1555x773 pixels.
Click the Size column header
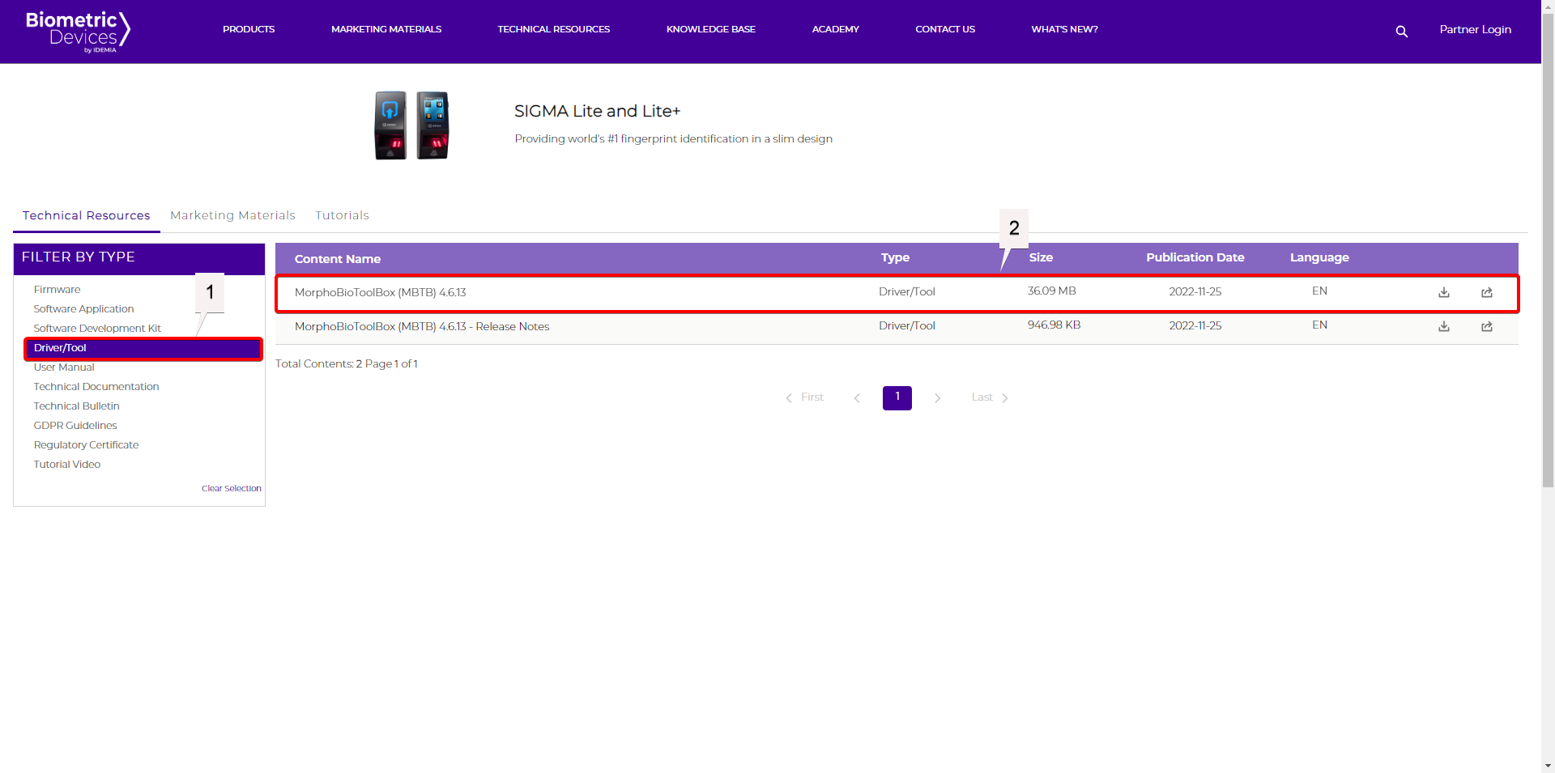click(1041, 257)
